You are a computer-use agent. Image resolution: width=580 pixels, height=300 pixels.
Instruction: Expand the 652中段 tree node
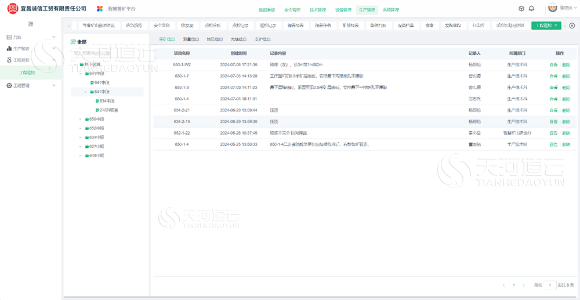point(80,128)
